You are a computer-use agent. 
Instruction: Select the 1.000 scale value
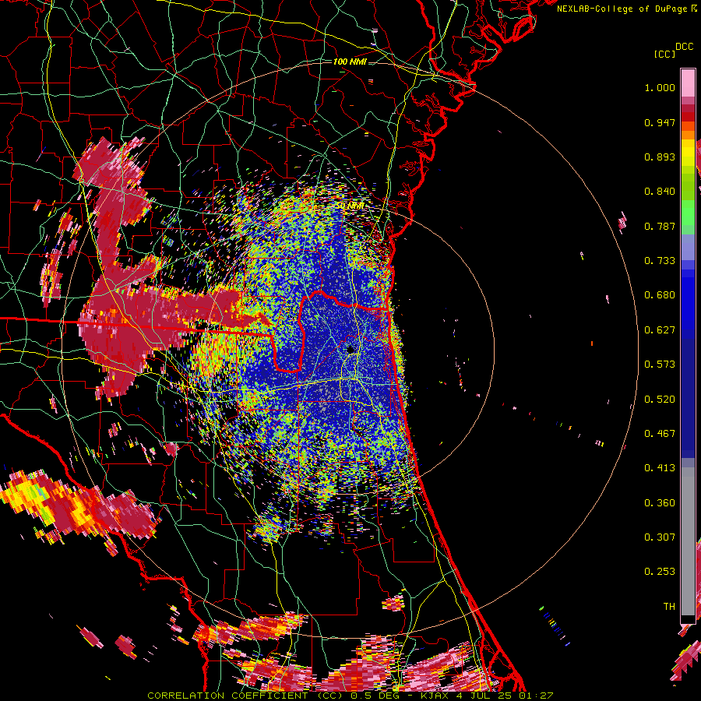click(660, 87)
